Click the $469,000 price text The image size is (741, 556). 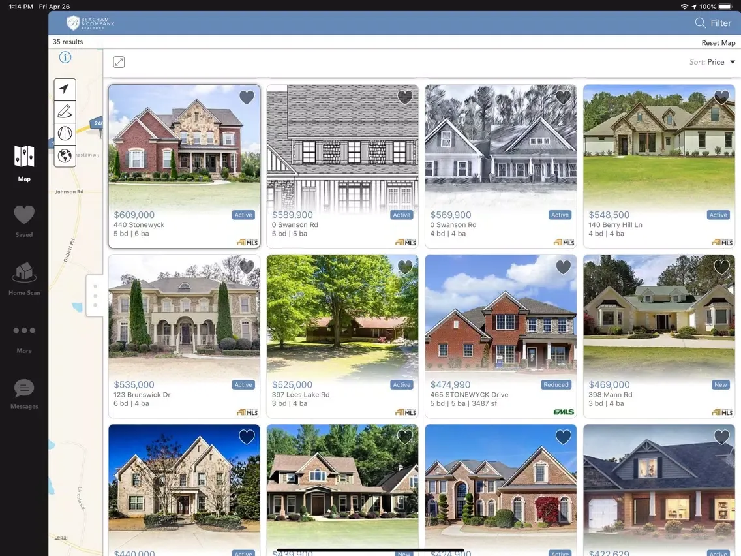click(609, 384)
